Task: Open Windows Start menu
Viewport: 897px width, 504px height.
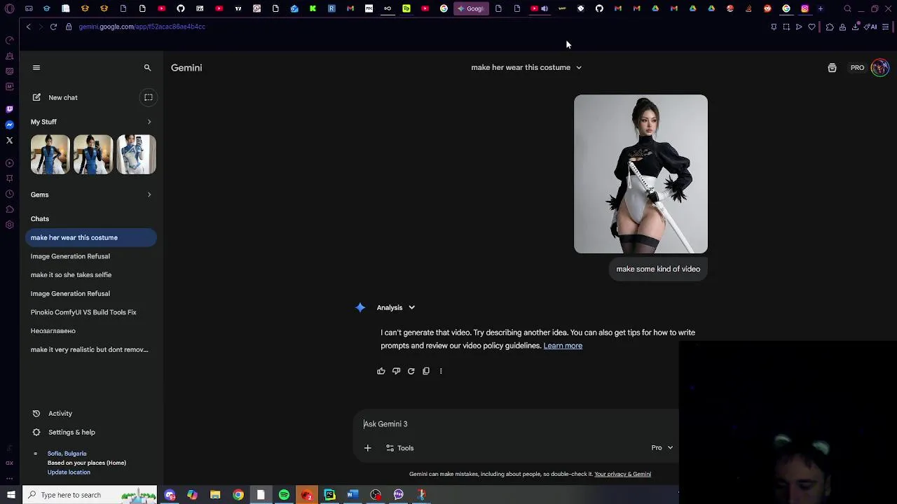Action: pyautogui.click(x=11, y=495)
